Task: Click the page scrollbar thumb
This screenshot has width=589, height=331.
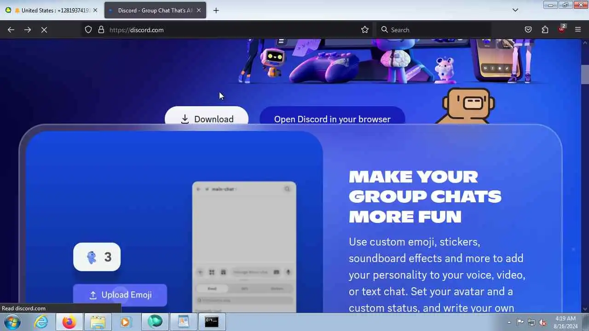Action: click(x=585, y=74)
